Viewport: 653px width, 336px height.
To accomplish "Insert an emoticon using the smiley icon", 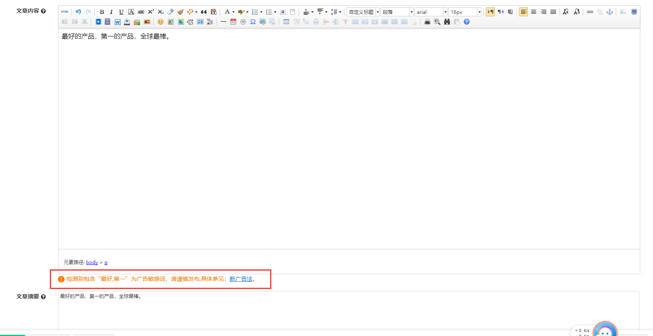I will (161, 22).
